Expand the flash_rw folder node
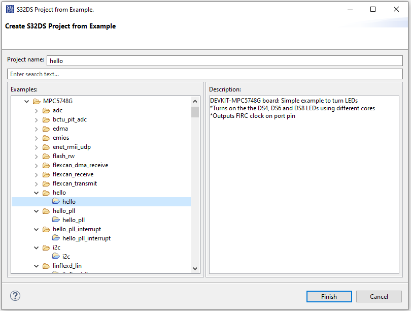Viewport: 411px width, 311px height. (x=37, y=157)
